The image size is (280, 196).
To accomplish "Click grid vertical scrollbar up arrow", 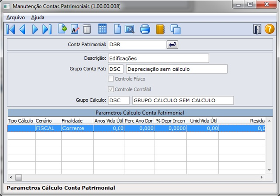I will 269,121.
